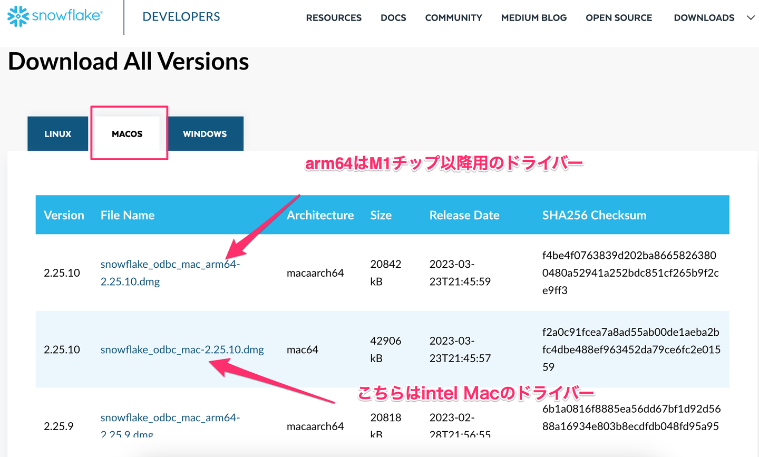Open the RESOURCES menu
The image size is (759, 457).
(x=334, y=18)
